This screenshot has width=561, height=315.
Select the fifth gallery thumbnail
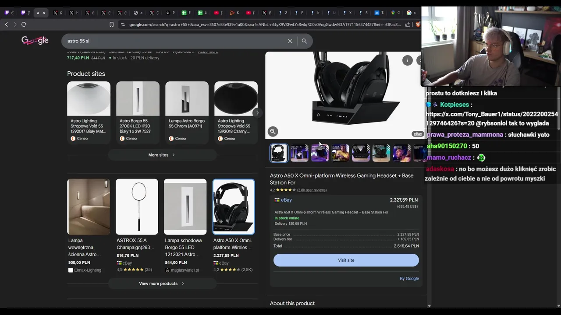click(361, 153)
